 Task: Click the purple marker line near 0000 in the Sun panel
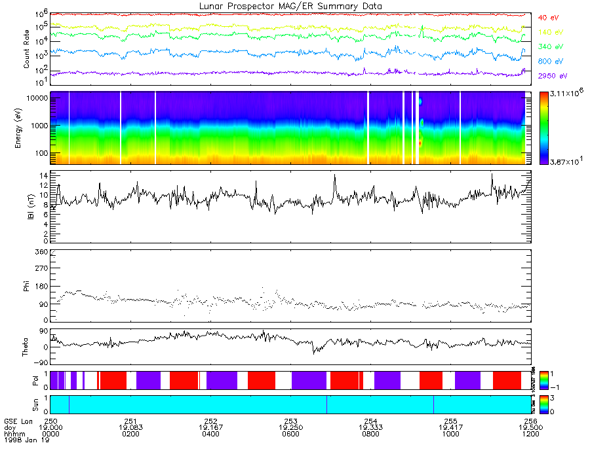(69, 404)
